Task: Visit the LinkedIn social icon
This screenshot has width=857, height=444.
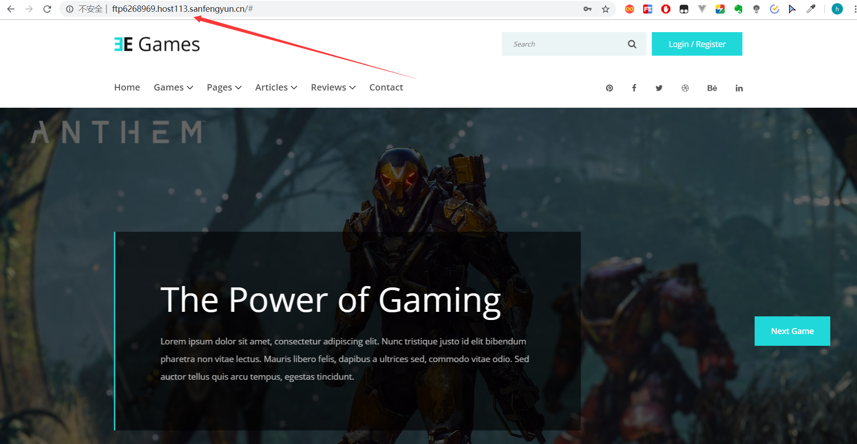Action: point(739,88)
